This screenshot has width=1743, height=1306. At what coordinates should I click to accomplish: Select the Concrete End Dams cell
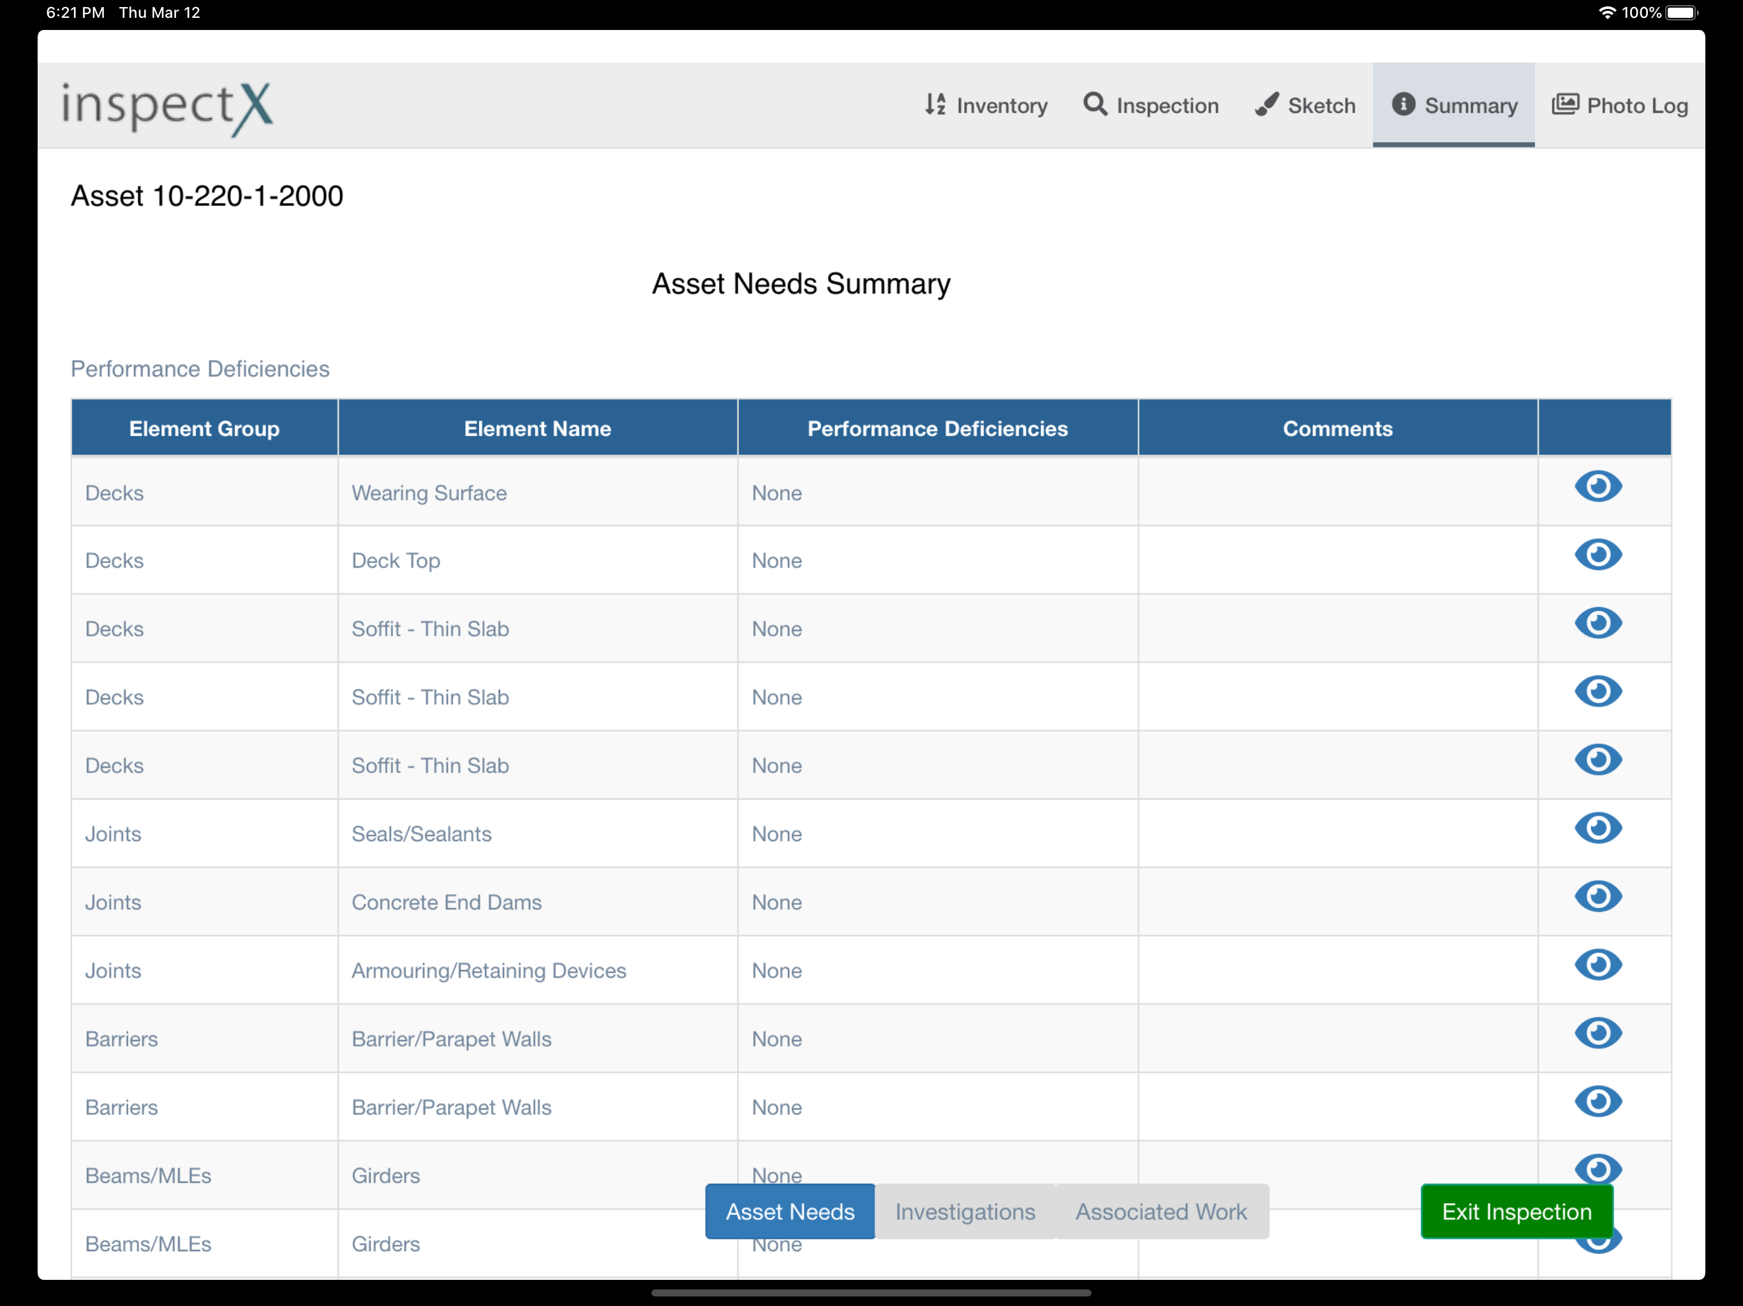coord(537,902)
